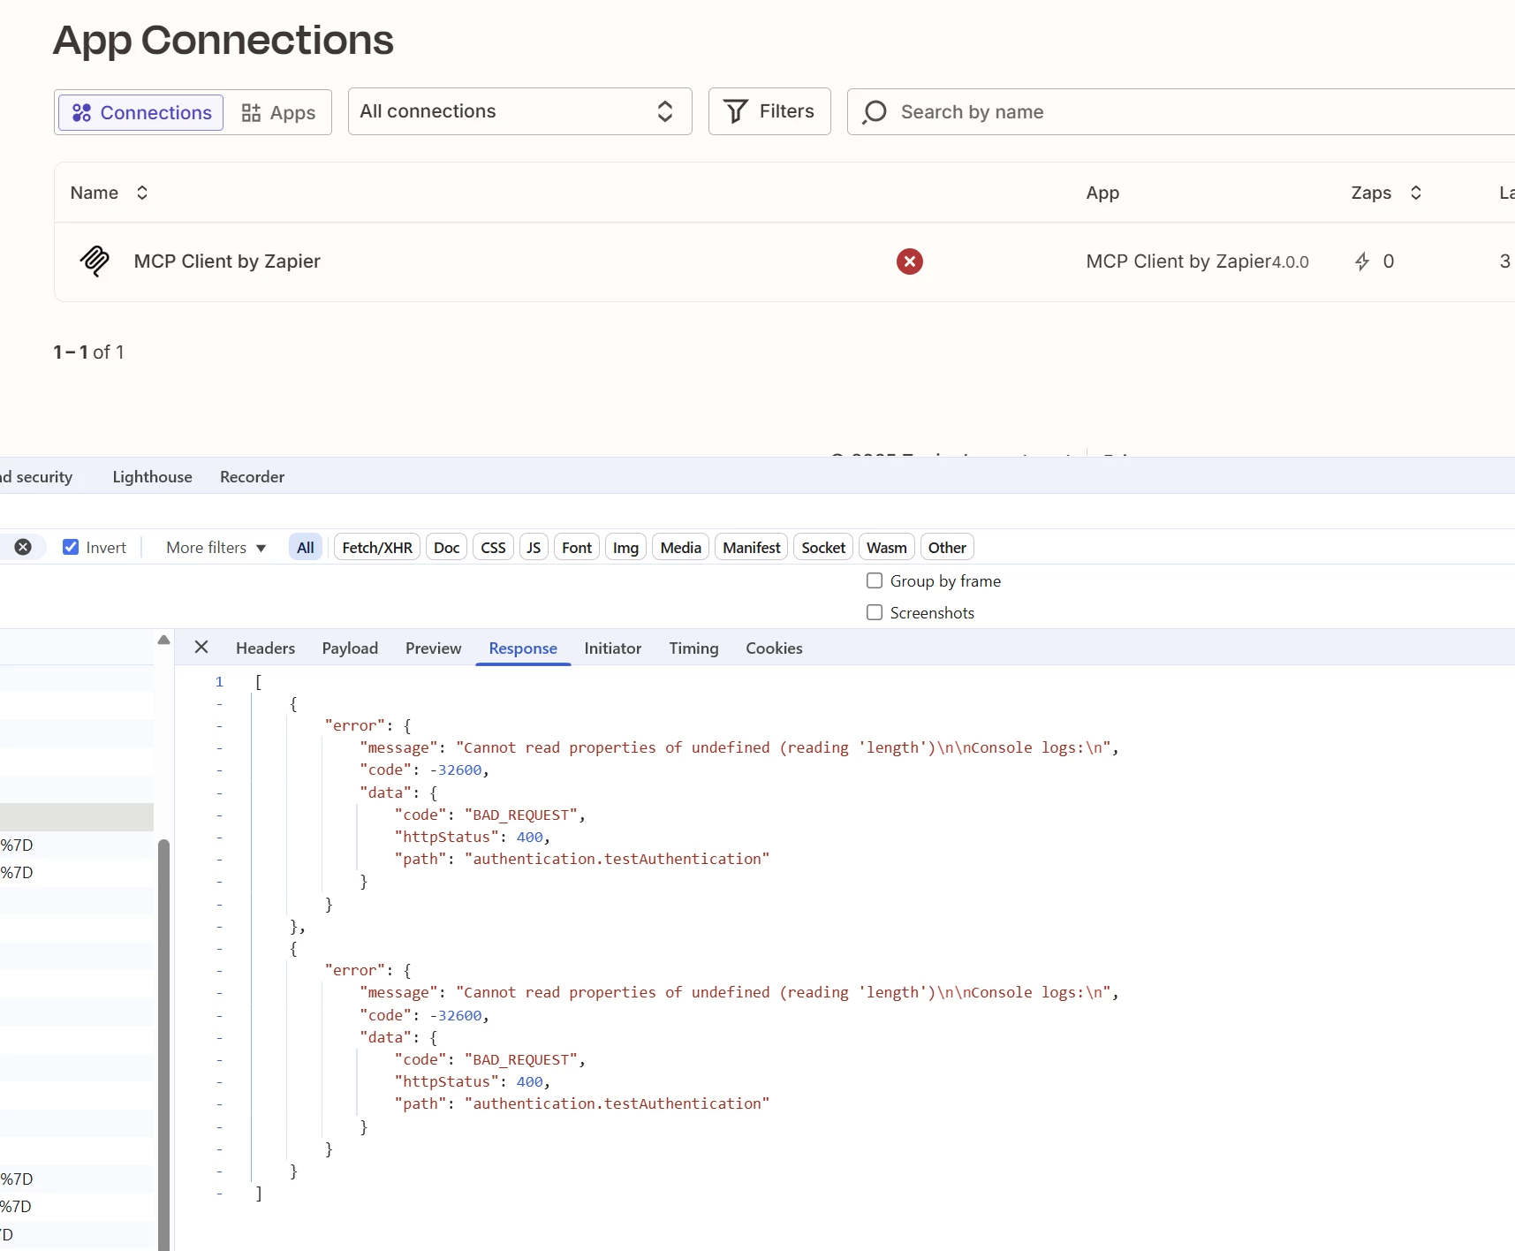Click the "1–1 of 1" pagination text
1515x1251 pixels.
(88, 353)
